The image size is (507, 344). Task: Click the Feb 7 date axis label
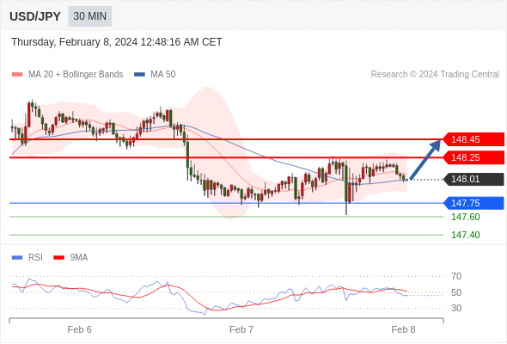click(241, 329)
